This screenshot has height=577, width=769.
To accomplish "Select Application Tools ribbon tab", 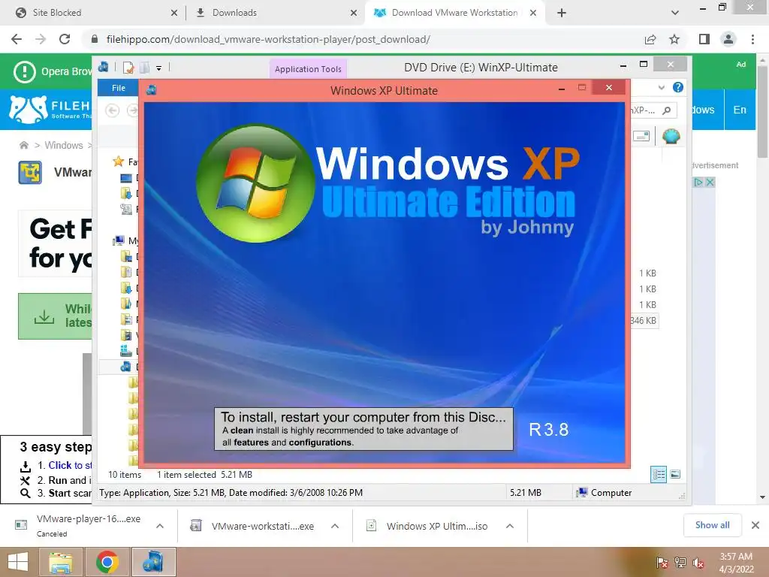I will click(308, 69).
